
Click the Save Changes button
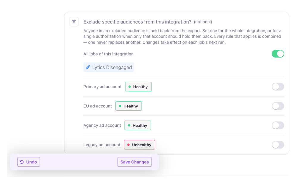tap(135, 162)
